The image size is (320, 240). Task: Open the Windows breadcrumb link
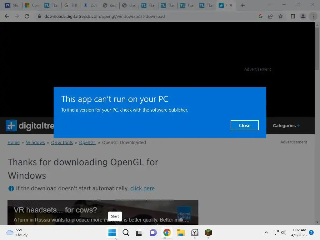click(35, 142)
